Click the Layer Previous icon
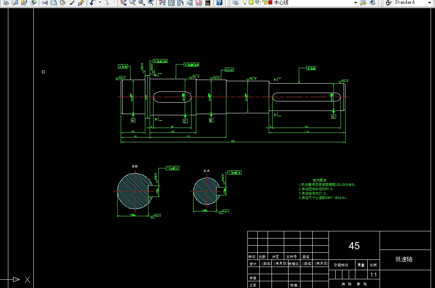This screenshot has height=288, width=435. coord(372,2)
